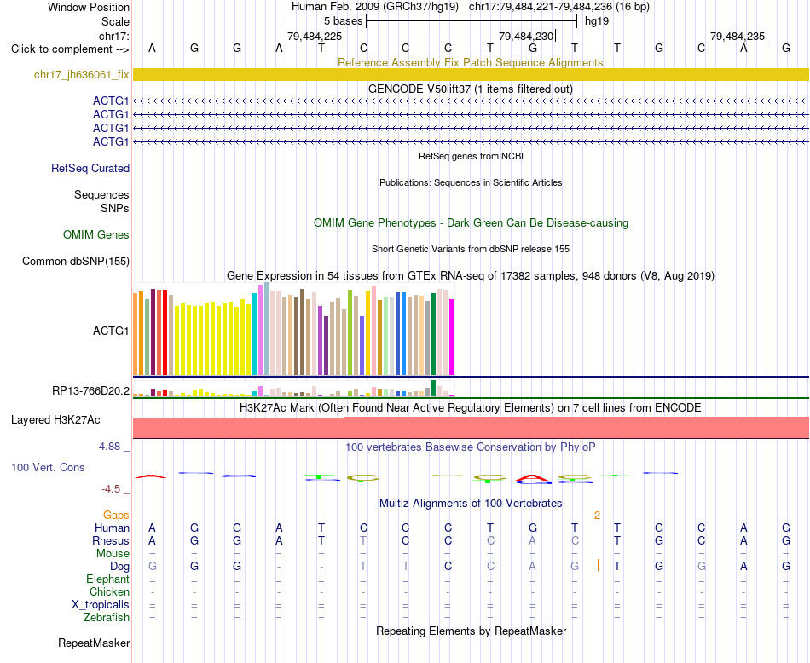Click the pink H3K27Ac signal band
The height and width of the screenshot is (663, 810).
tap(471, 428)
